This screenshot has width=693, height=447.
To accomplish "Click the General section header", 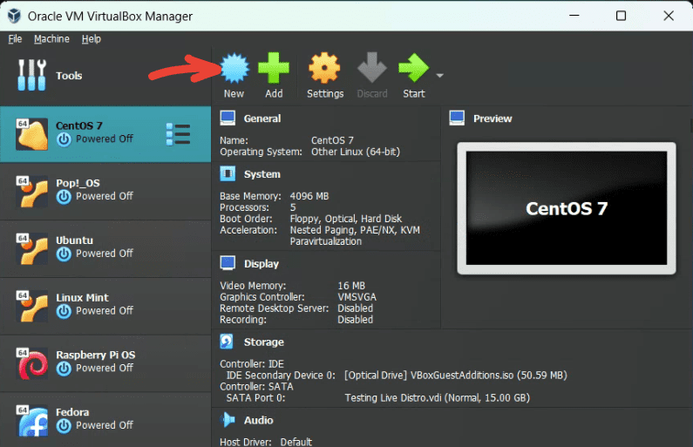I will point(262,119).
